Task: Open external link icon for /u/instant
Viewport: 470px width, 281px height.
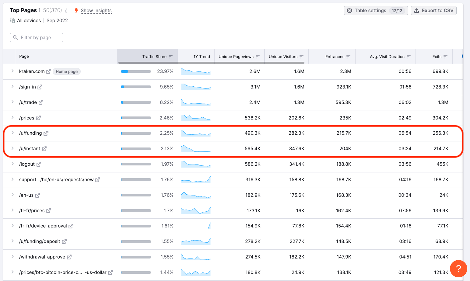Action: [44, 149]
